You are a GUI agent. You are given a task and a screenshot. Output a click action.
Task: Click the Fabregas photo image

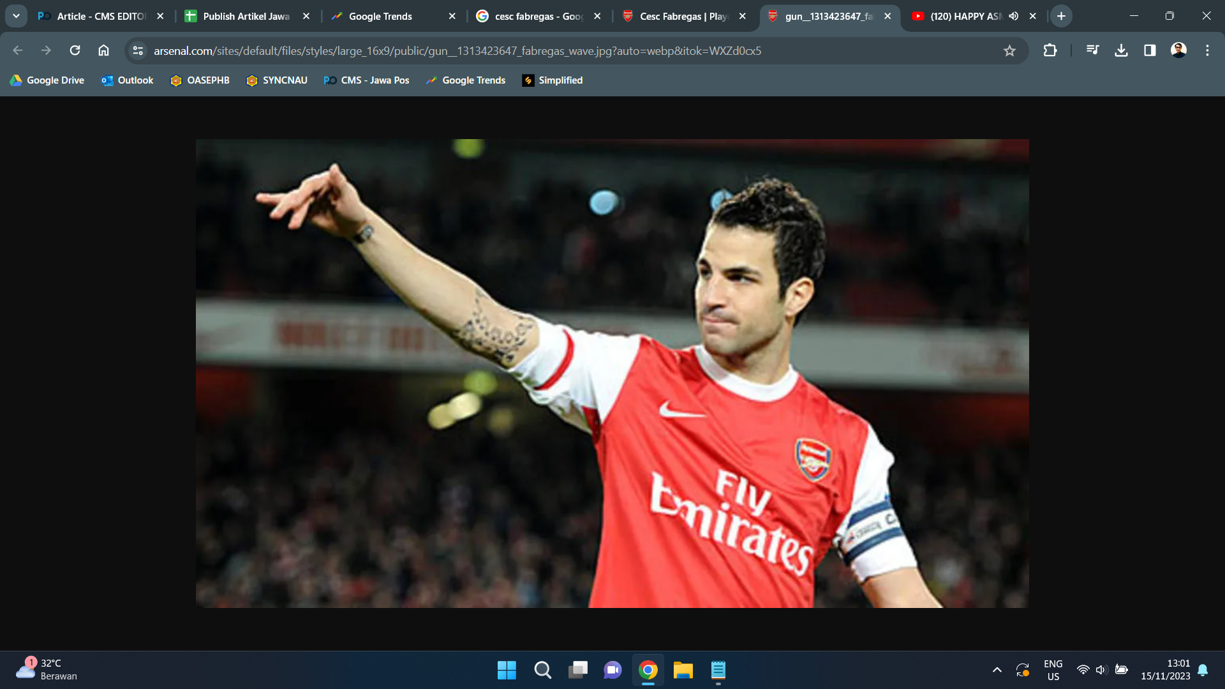tap(612, 373)
